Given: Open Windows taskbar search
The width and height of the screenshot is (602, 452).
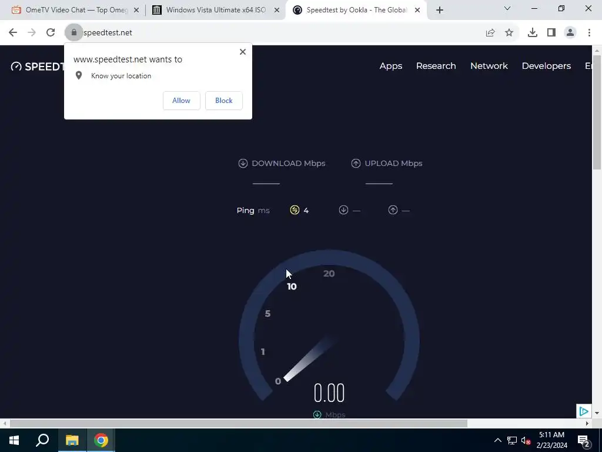Looking at the screenshot, I should (x=42, y=440).
